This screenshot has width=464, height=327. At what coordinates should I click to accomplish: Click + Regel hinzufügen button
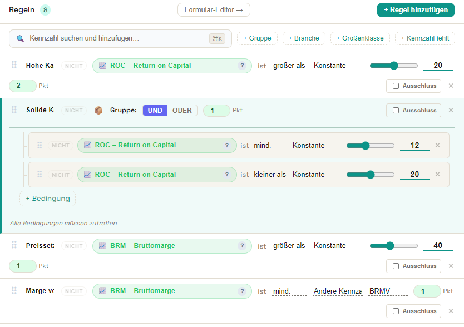(416, 10)
